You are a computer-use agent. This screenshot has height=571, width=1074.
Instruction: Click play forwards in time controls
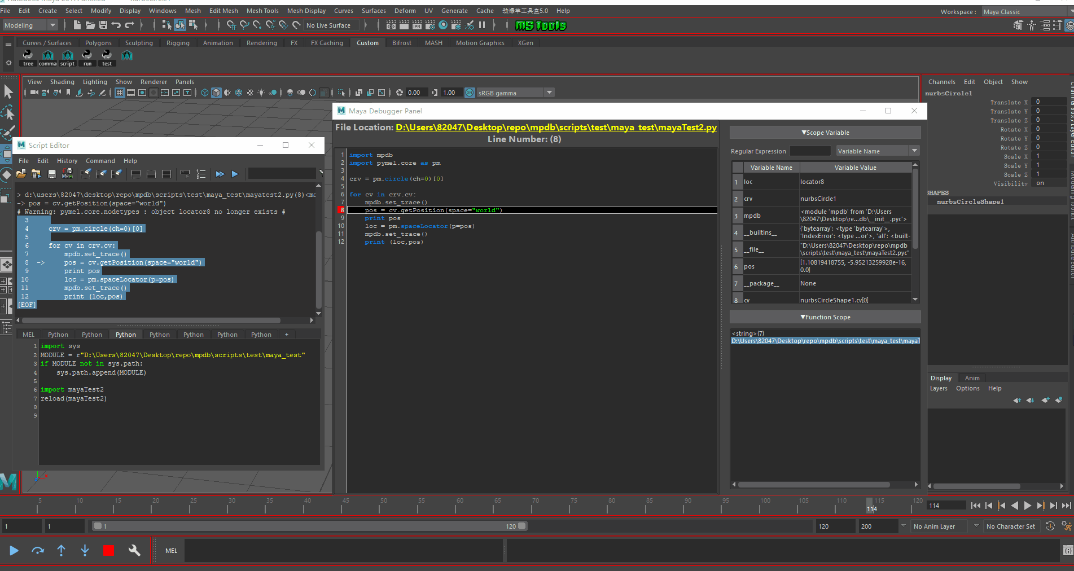coord(1027,506)
